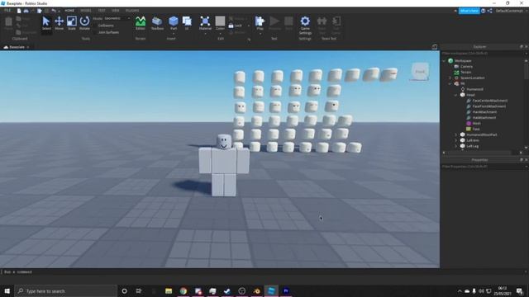Viewport: 529px width, 297px height.
Task: Open Game Settings gear
Action: tap(305, 25)
